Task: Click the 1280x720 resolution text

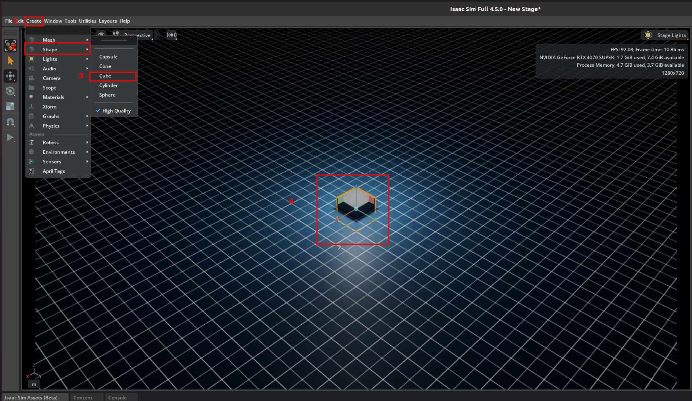Action: pos(673,73)
